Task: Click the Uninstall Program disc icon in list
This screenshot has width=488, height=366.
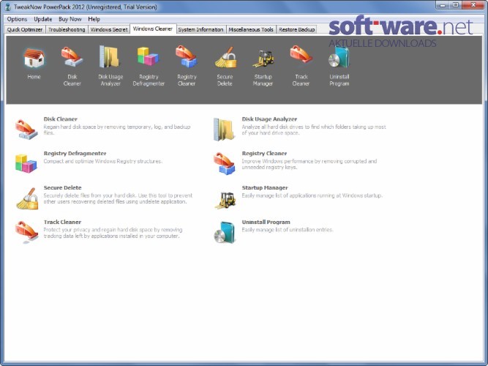Action: point(224,232)
